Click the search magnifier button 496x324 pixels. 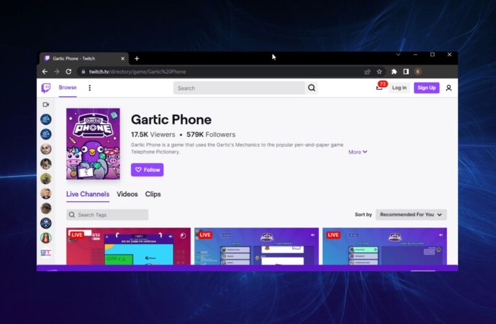click(x=312, y=88)
